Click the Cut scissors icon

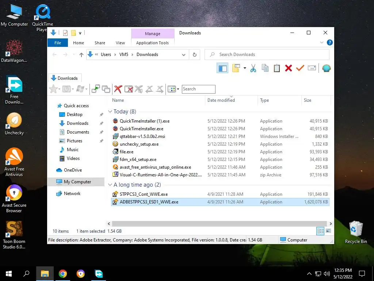point(253,68)
